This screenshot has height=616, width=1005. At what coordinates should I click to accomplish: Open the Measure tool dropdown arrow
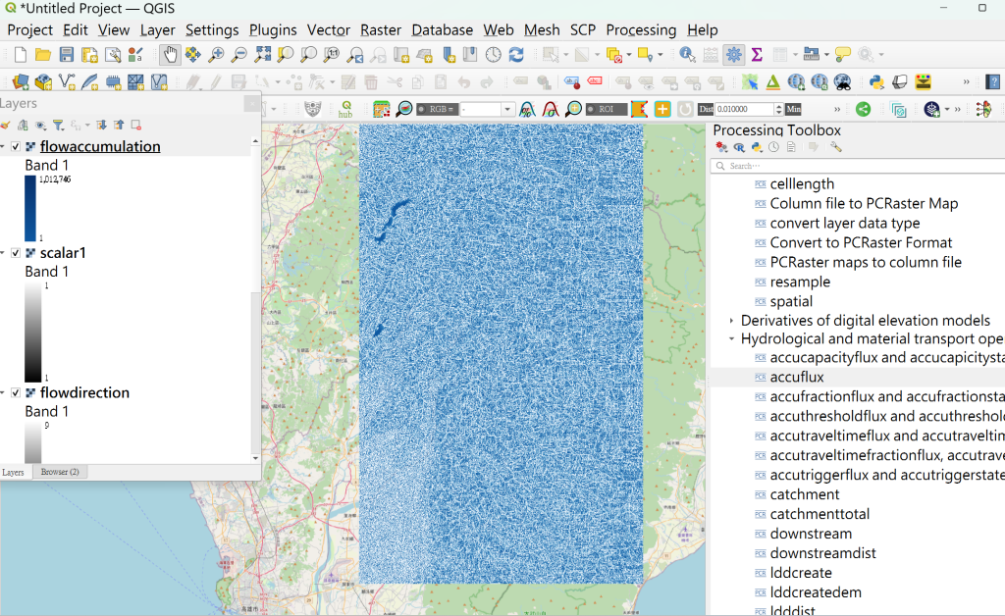coord(826,55)
